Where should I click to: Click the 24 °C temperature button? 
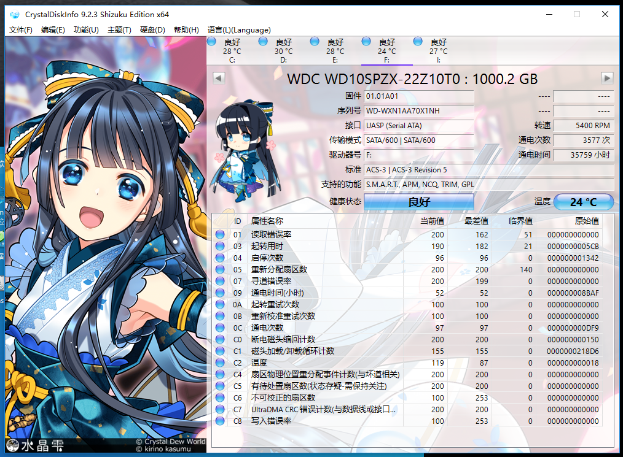click(x=583, y=202)
